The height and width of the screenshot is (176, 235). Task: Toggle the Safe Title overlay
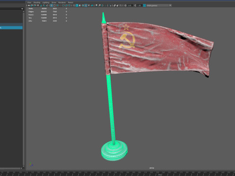coord(69,5)
